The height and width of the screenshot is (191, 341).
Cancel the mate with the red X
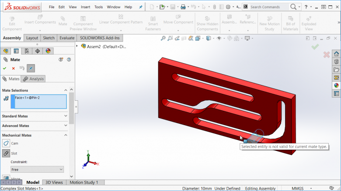pos(13,68)
